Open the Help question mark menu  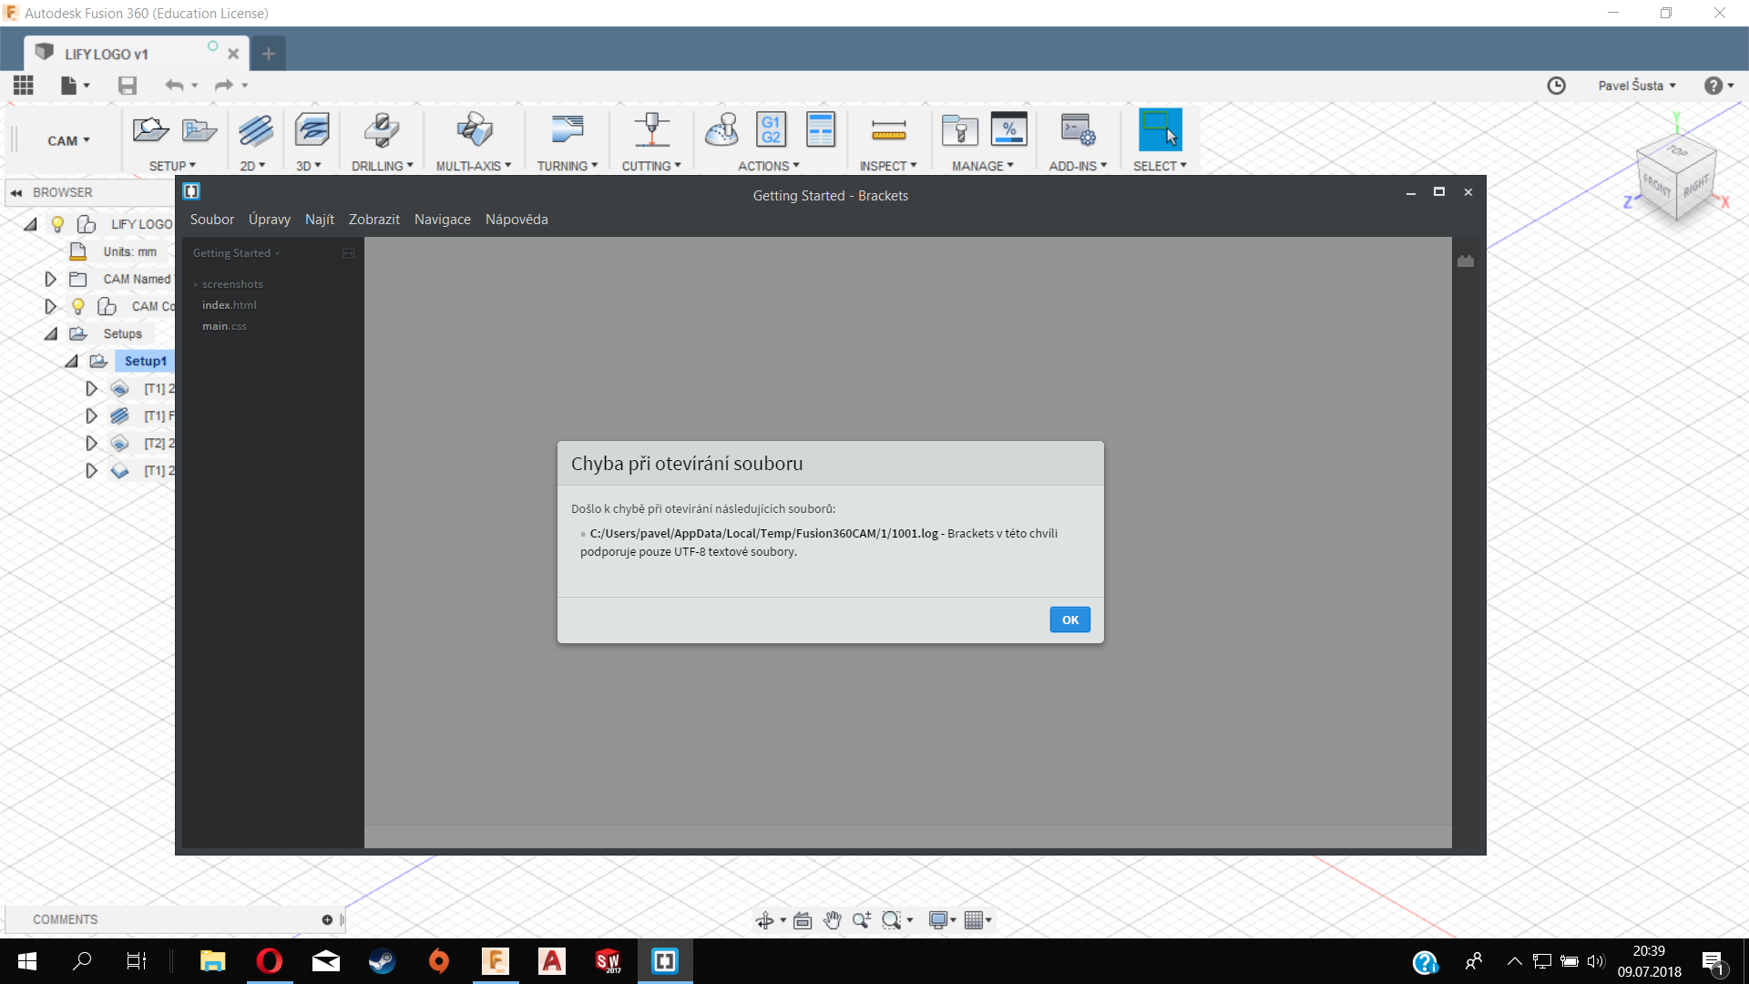point(1719,86)
